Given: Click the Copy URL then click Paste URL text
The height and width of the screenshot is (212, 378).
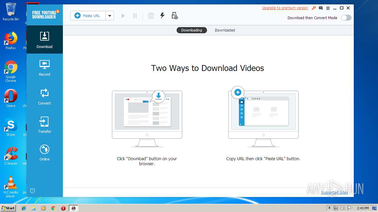Looking at the screenshot, I should tap(263, 159).
